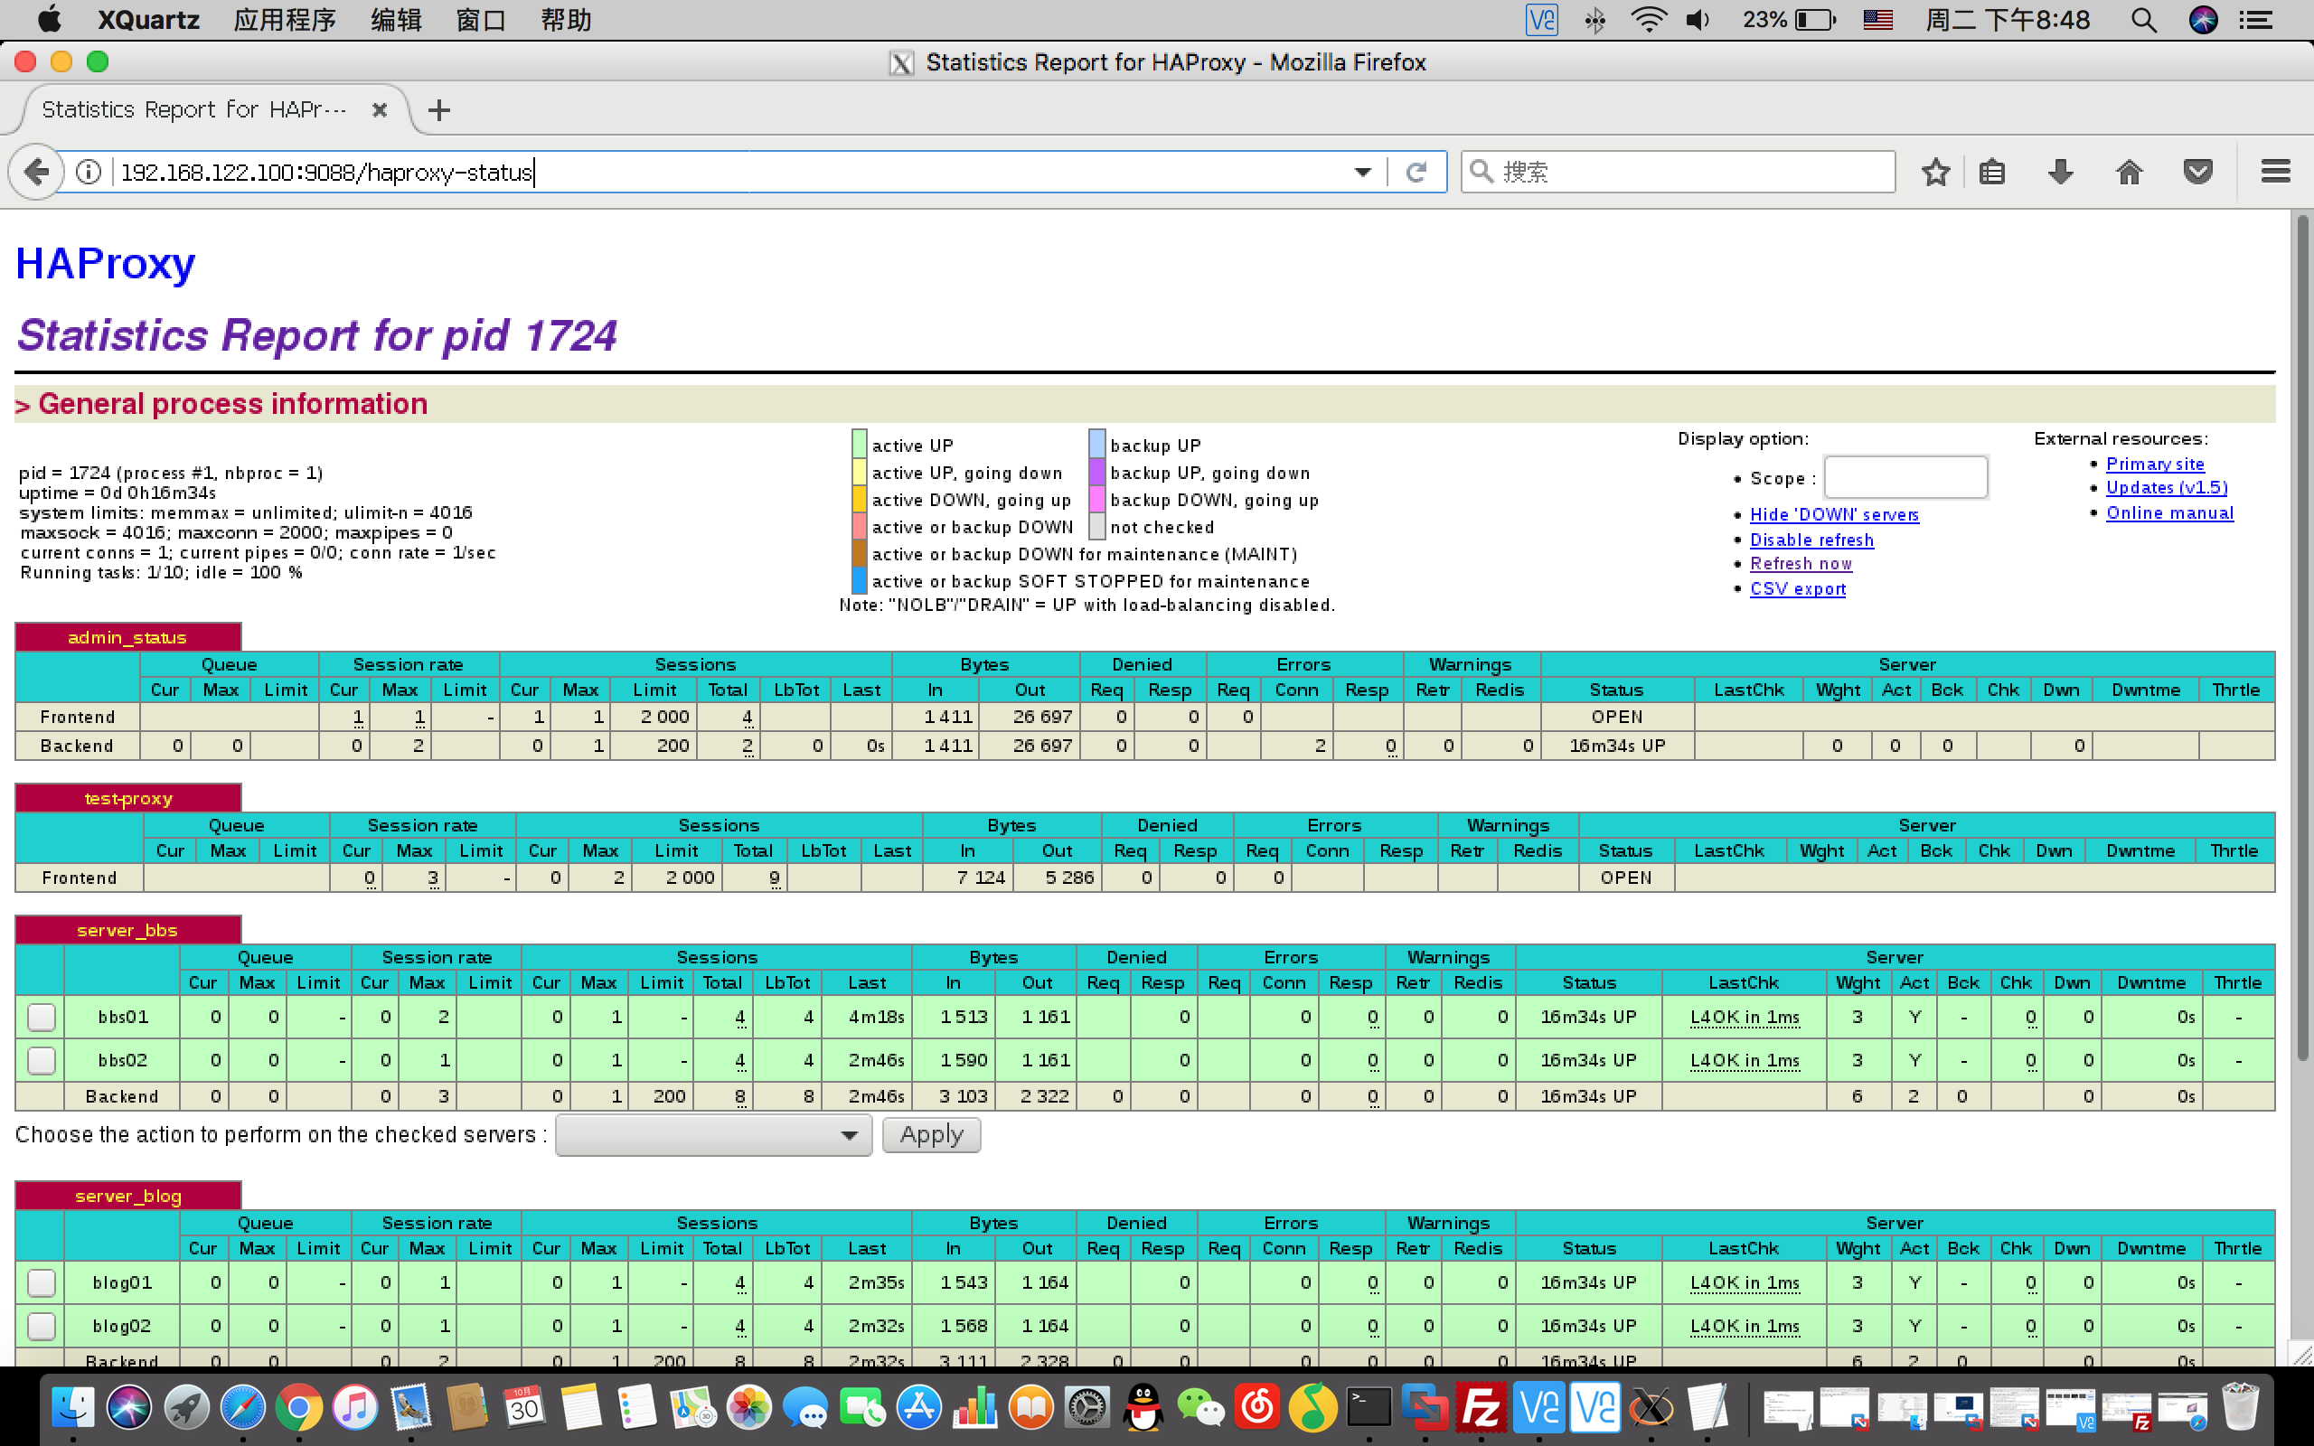This screenshot has width=2314, height=1446.
Task: Click the bookmark star icon
Action: [1935, 172]
